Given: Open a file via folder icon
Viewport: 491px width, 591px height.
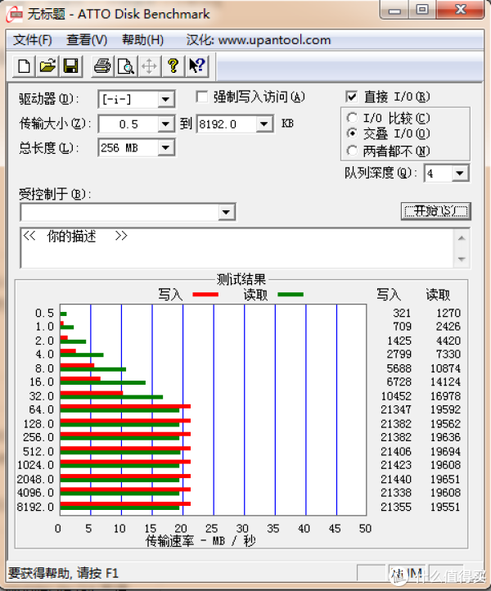Looking at the screenshot, I should 47,66.
